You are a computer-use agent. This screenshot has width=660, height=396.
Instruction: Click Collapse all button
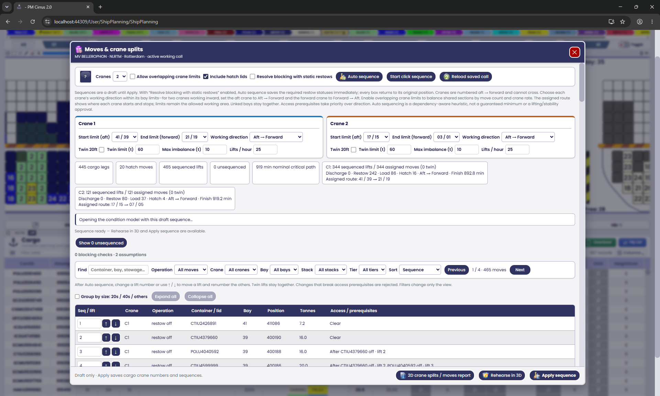[x=200, y=297]
